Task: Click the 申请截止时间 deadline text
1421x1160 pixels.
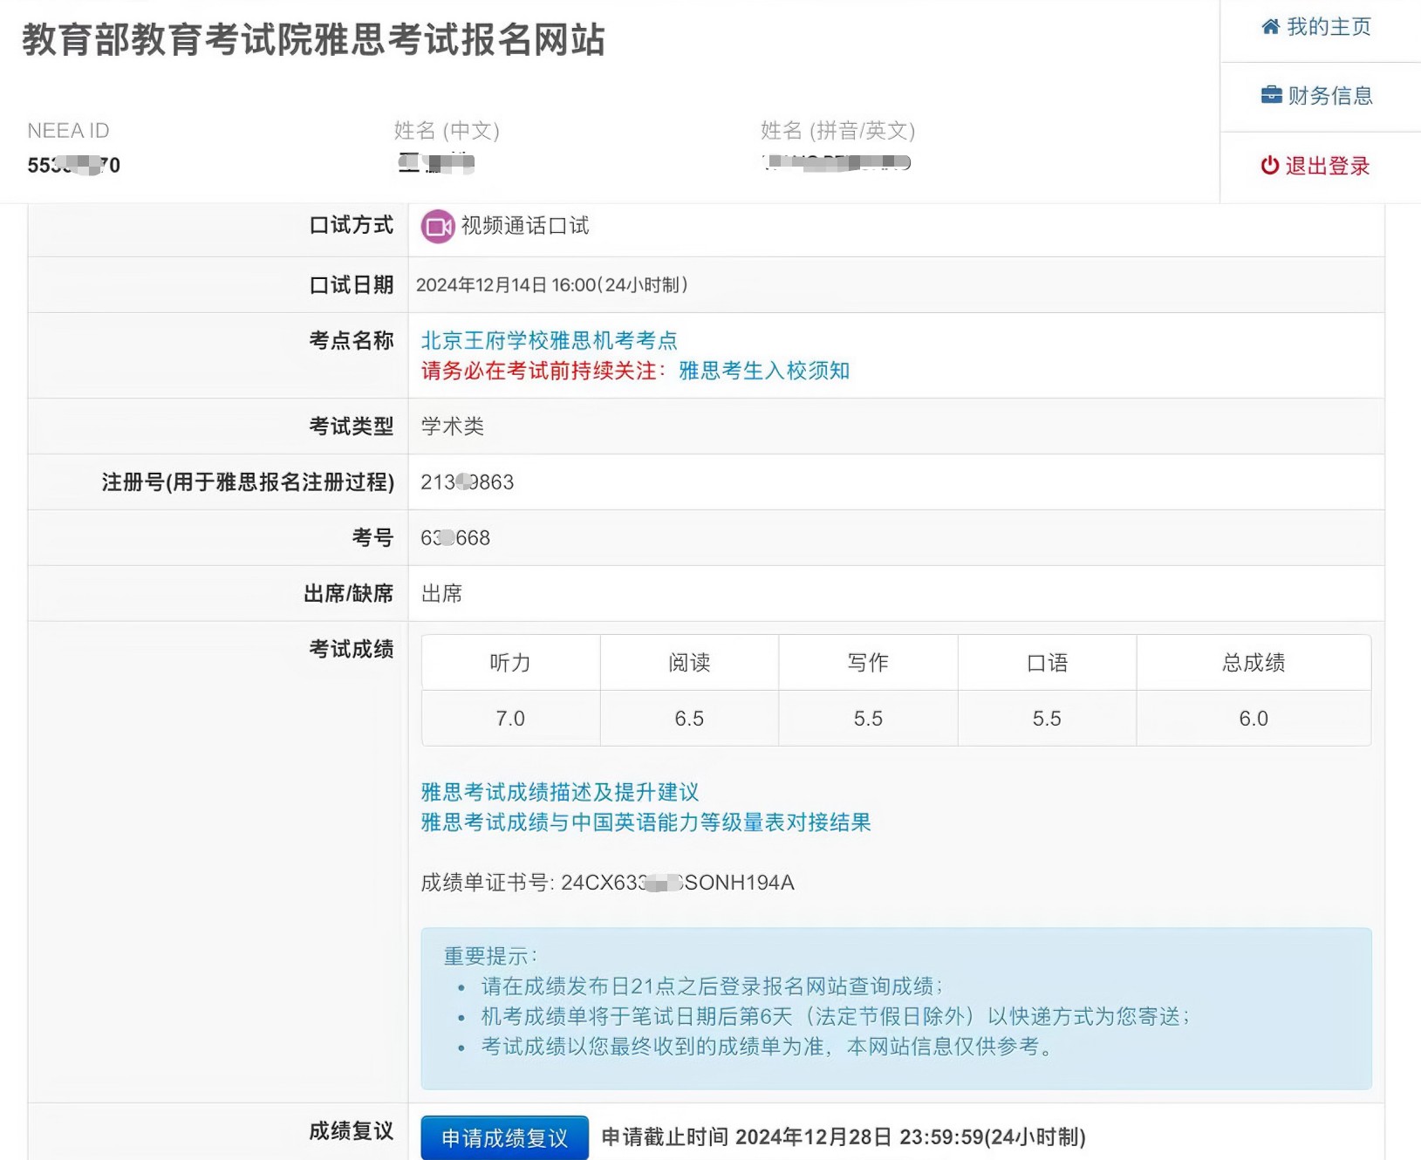Action: (x=844, y=1137)
